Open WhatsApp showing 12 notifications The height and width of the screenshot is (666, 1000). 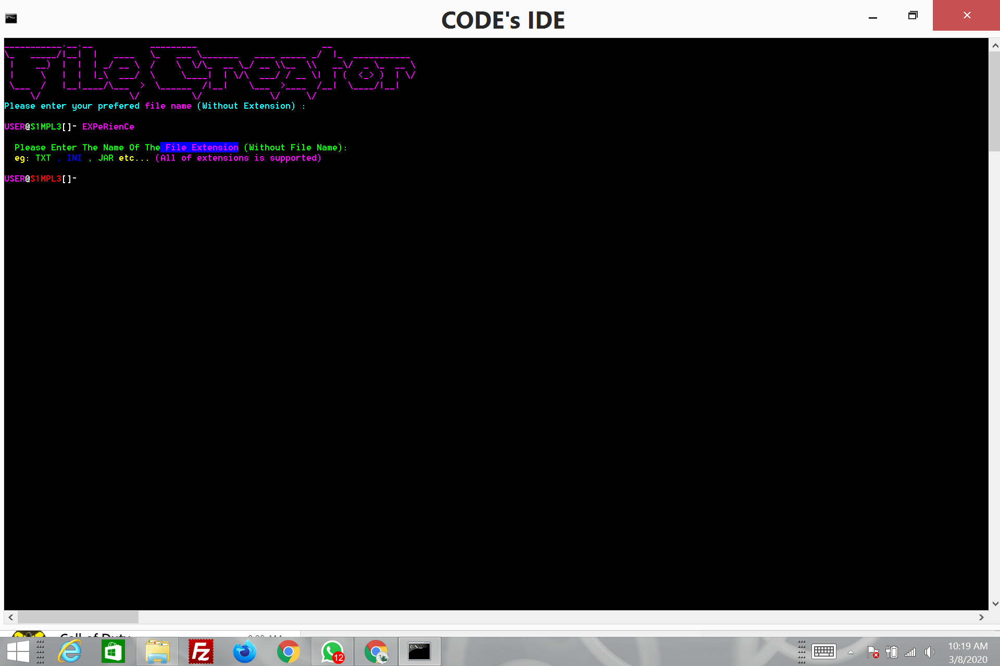(x=332, y=651)
